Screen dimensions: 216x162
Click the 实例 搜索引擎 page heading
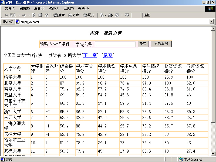click(106, 33)
